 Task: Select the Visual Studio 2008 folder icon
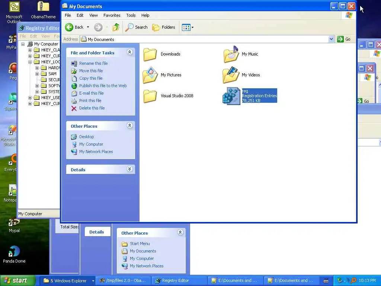pos(150,96)
